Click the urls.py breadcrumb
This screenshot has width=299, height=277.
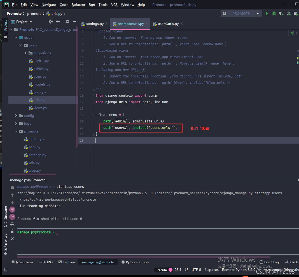click(x=55, y=13)
